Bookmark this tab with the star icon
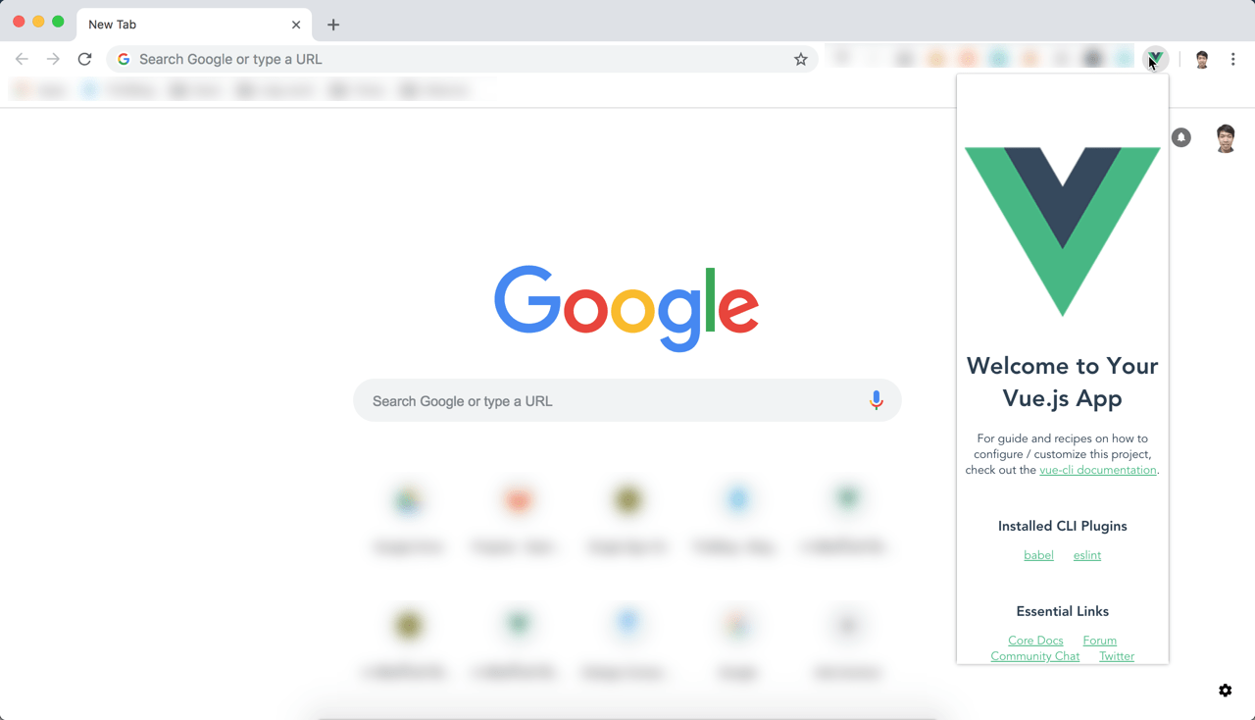 pyautogui.click(x=801, y=59)
